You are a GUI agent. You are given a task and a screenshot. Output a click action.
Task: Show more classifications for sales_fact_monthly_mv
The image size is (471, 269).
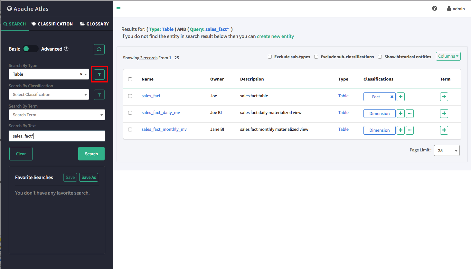pos(410,130)
